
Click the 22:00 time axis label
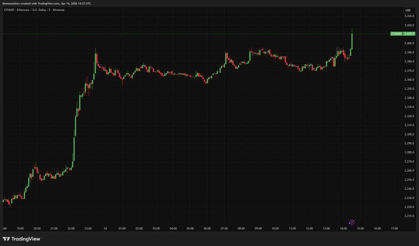[x=71, y=229]
